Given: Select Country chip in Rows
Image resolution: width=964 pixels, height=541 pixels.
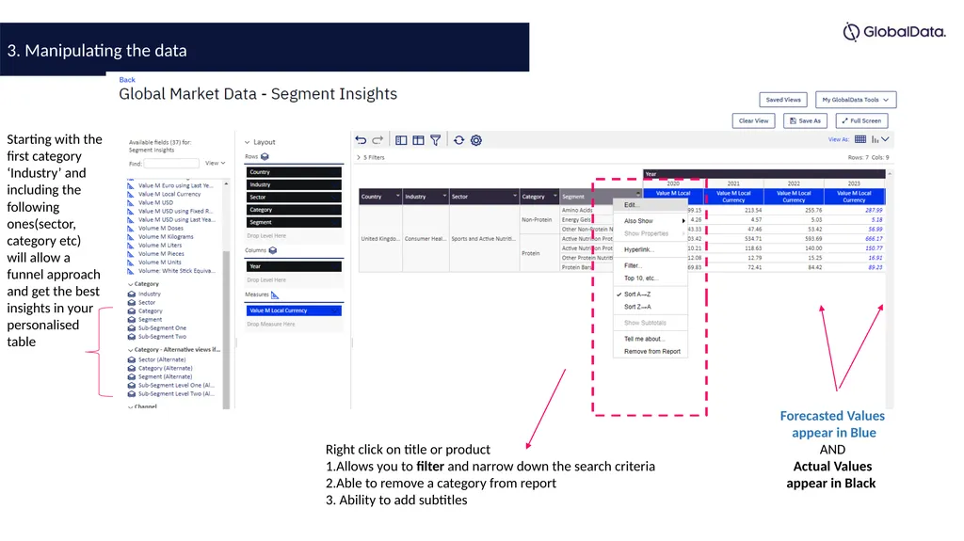Looking at the screenshot, I should tap(294, 172).
